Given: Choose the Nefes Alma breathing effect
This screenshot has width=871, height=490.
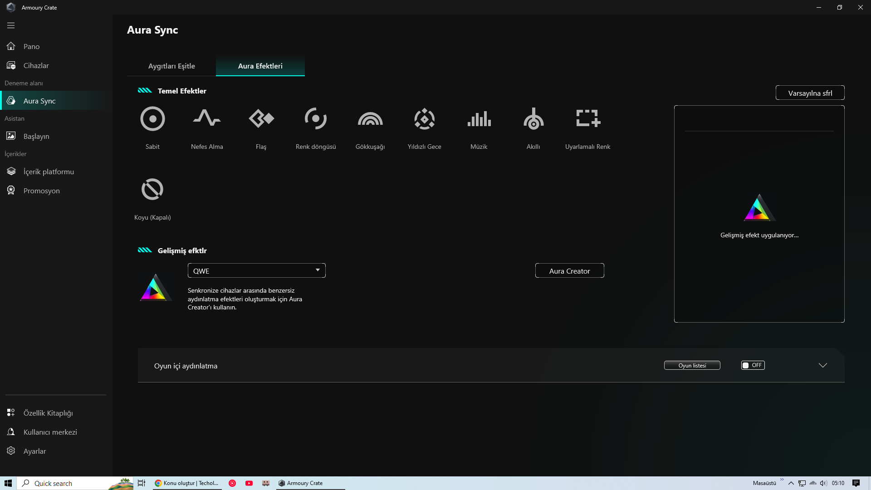Looking at the screenshot, I should click(207, 119).
